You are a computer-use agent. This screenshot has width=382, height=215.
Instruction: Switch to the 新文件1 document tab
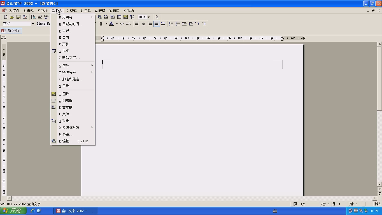[x=11, y=31]
